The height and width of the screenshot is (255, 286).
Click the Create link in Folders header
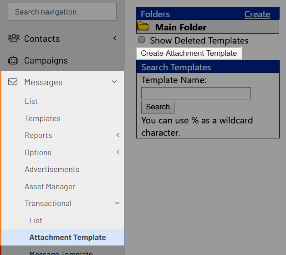point(257,14)
